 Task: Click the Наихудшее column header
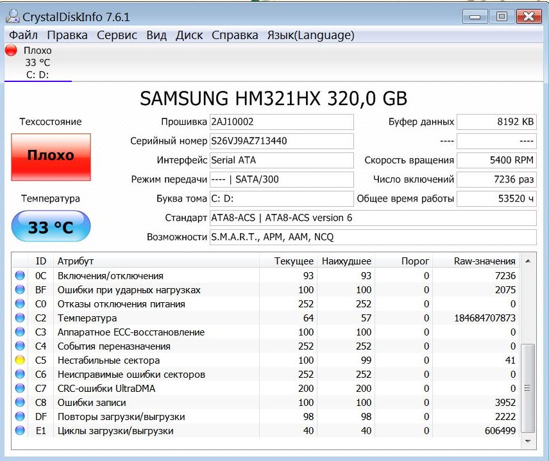(x=346, y=261)
